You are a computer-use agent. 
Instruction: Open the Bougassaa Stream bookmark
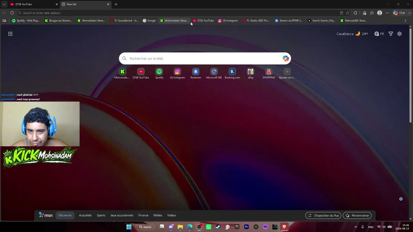[x=58, y=21]
